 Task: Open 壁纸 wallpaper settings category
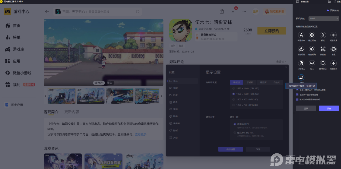[183, 130]
